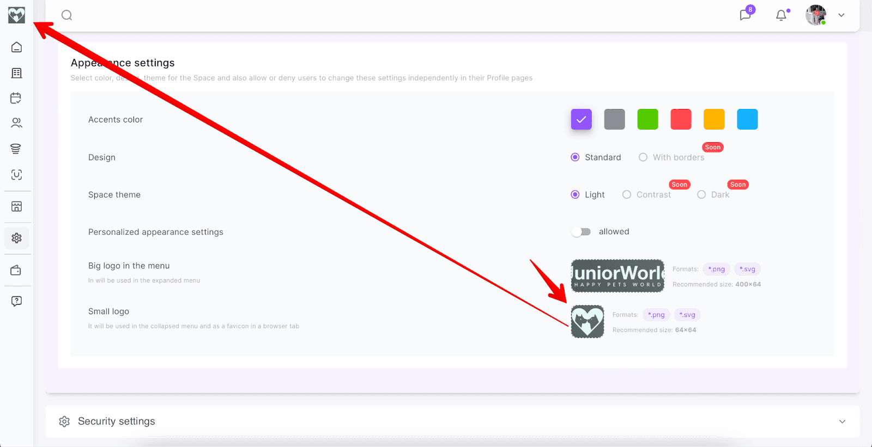Image resolution: width=872 pixels, height=447 pixels.
Task: Click the Big logo upload image
Action: (617, 275)
